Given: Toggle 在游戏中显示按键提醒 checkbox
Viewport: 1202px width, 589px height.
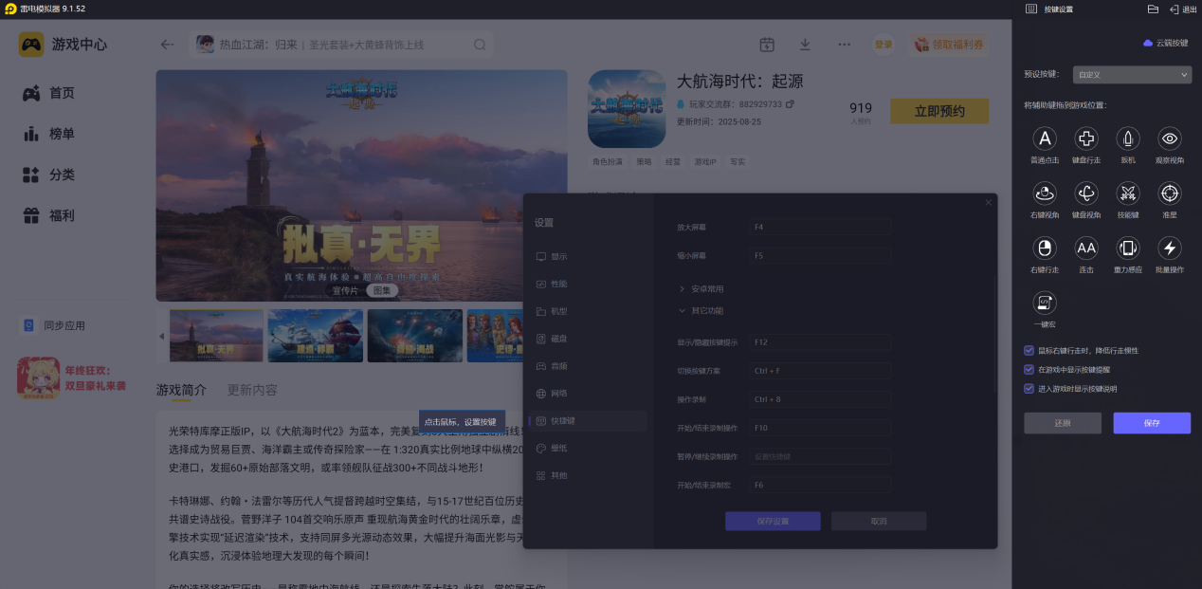Looking at the screenshot, I should pos(1029,370).
